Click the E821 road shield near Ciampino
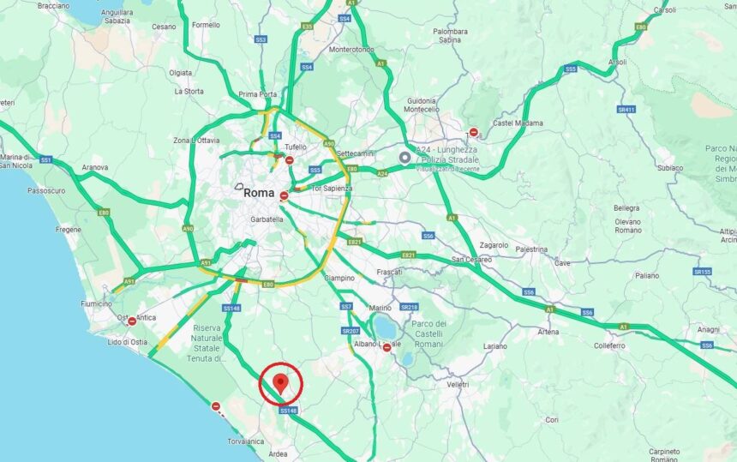Image resolution: width=737 pixels, height=462 pixels. point(355,242)
